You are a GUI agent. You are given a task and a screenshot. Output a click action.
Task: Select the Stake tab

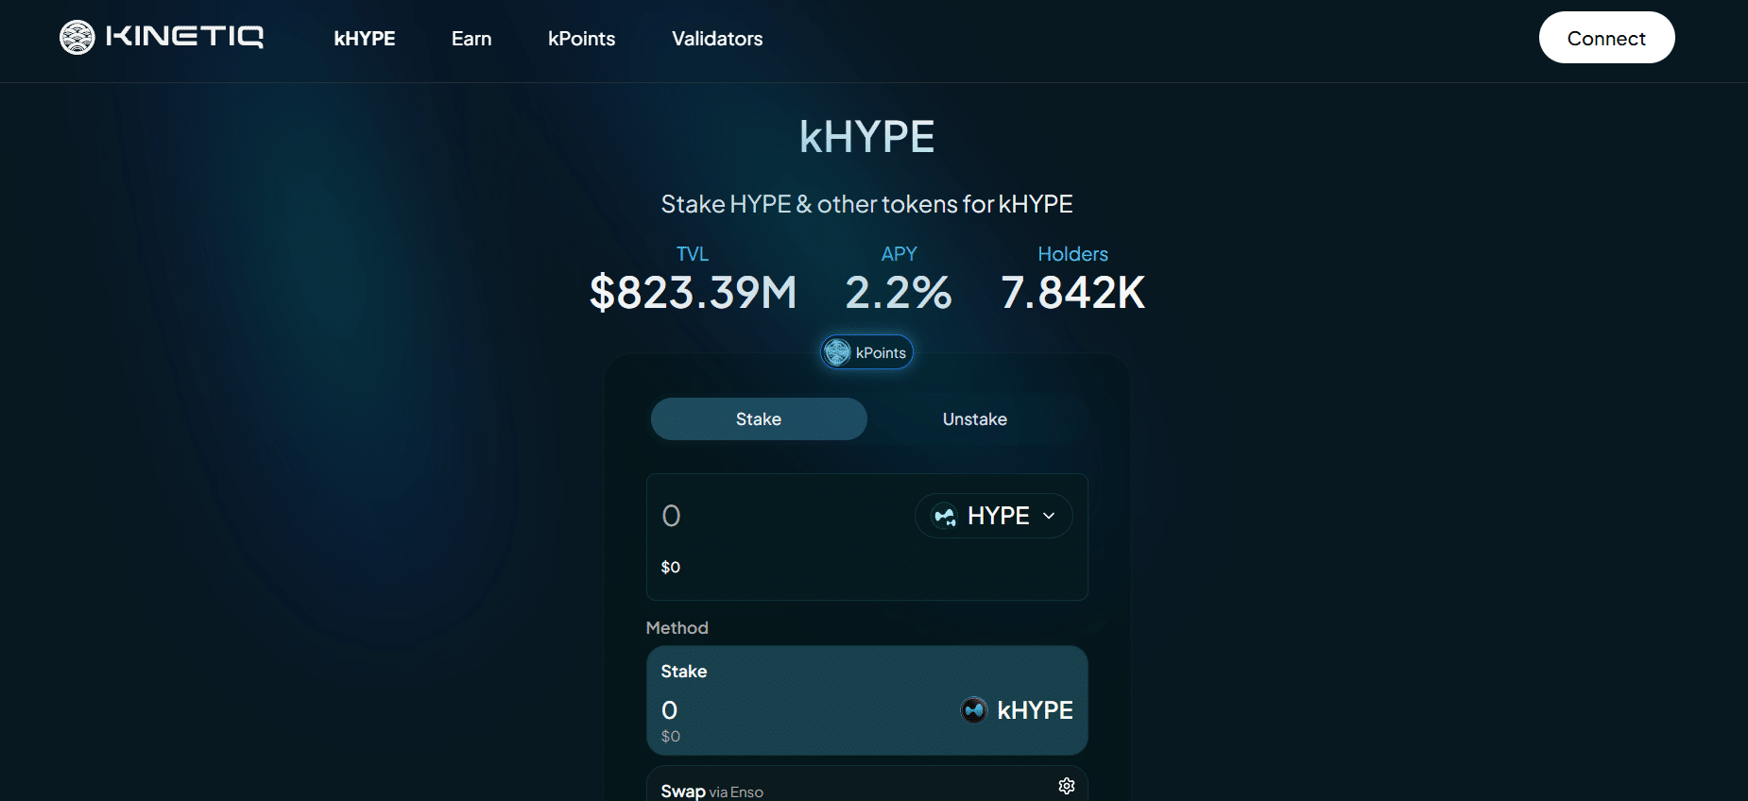click(x=759, y=418)
